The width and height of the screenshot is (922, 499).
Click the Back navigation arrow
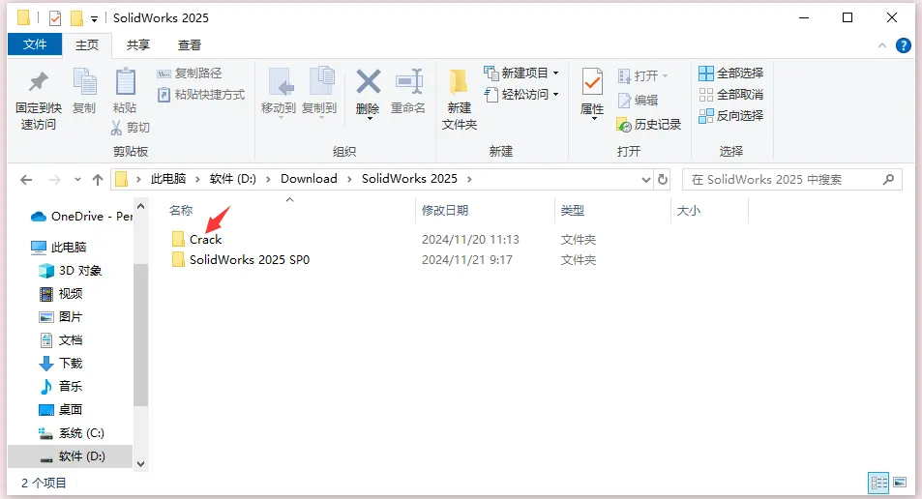[x=26, y=180]
